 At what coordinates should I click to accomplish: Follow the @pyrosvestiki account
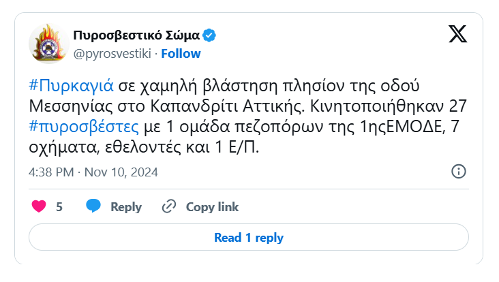click(x=181, y=53)
